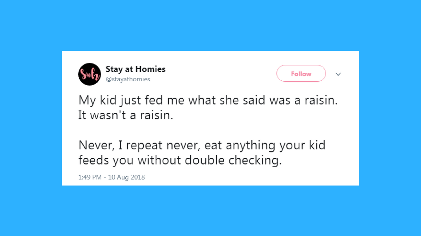Screen dimensions: 421x236
Task: Expand the tweet options chevron arrow
Action: [338, 74]
